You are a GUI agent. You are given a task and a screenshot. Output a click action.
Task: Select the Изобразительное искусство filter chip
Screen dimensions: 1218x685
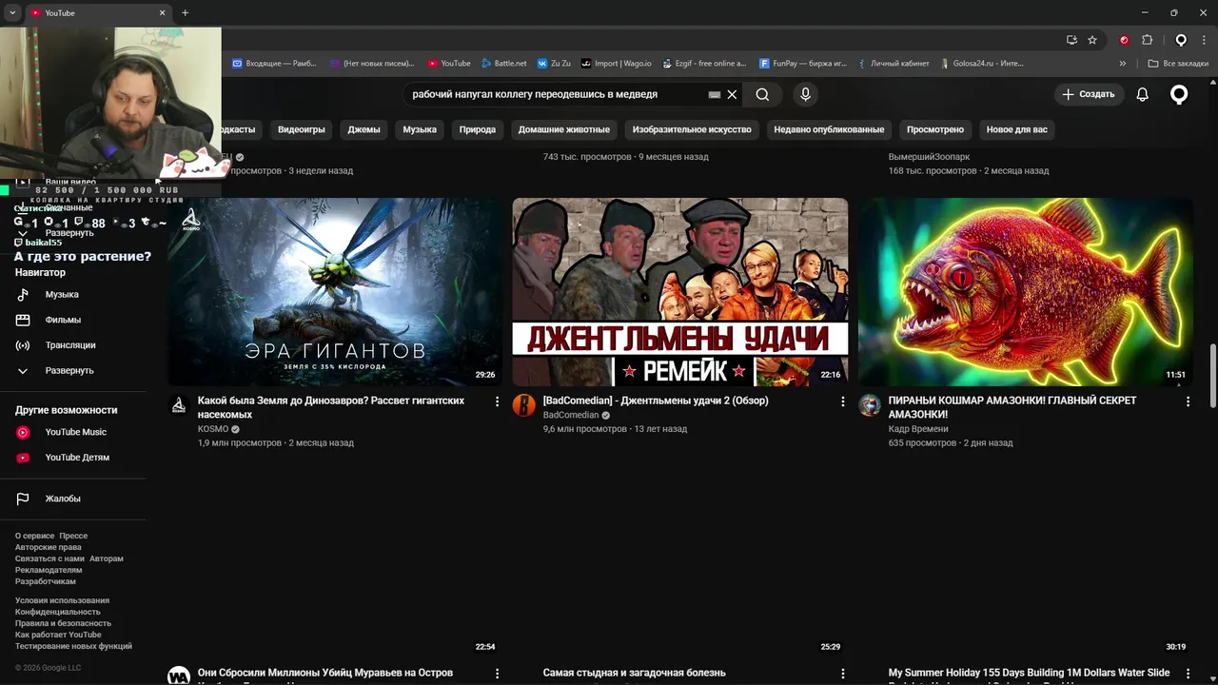(x=692, y=129)
